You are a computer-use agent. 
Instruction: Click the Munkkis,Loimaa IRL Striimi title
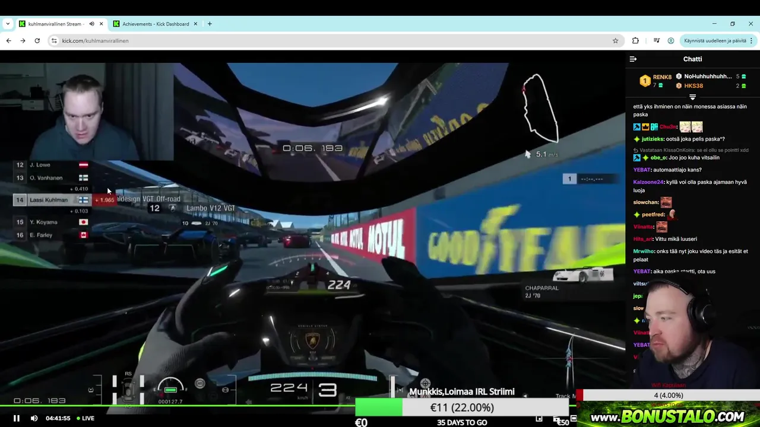(x=461, y=392)
